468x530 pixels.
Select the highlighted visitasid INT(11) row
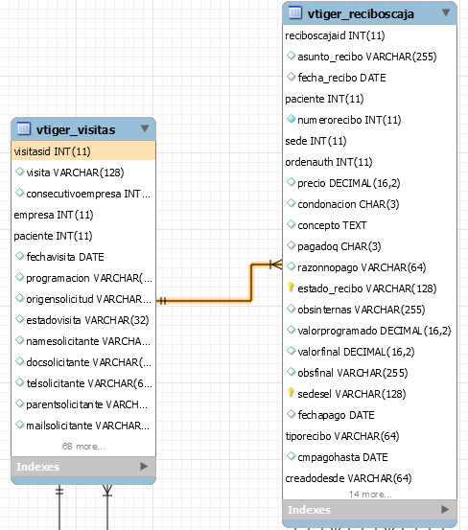[83, 151]
